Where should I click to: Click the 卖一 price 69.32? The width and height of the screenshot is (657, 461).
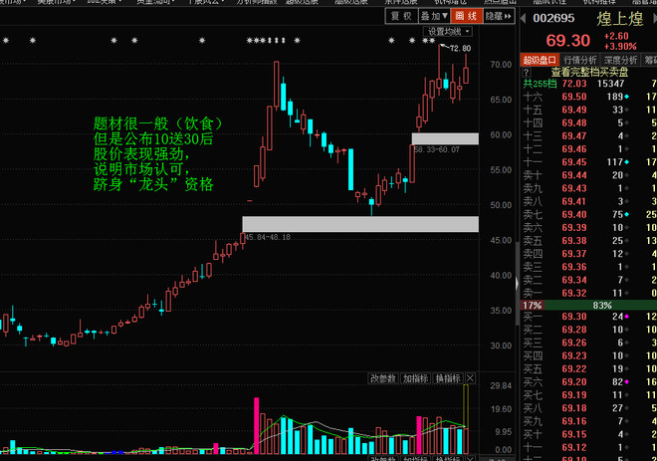click(574, 293)
